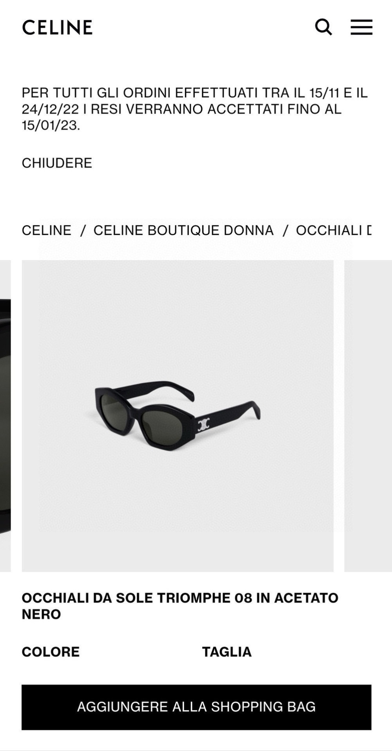Show the next product image on the right
Image resolution: width=392 pixels, height=751 pixels.
(368, 416)
